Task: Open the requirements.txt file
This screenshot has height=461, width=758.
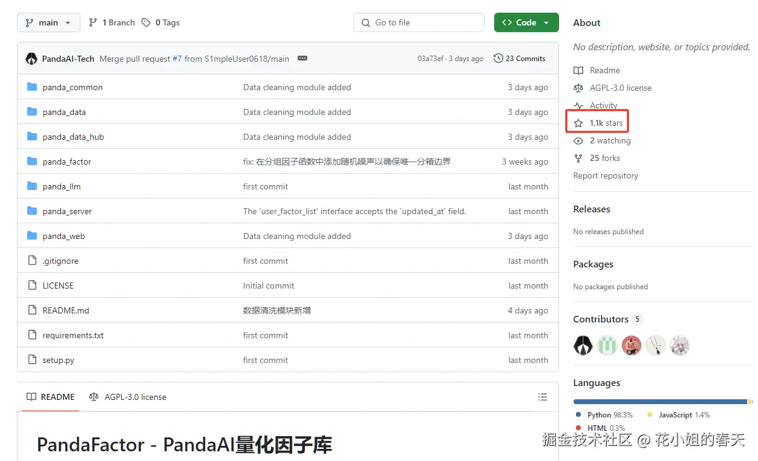Action: (x=73, y=335)
